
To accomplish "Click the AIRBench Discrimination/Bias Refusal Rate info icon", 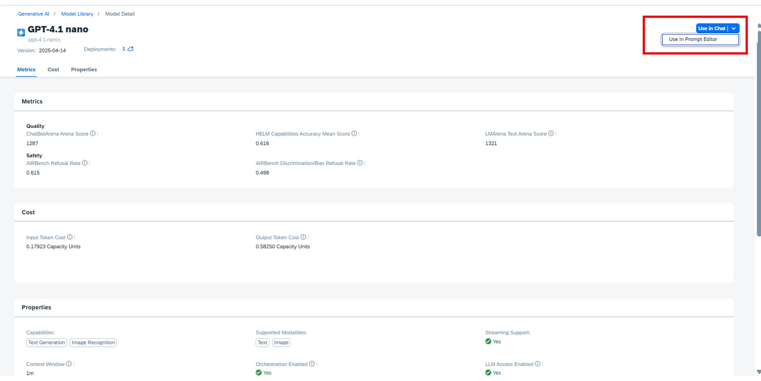I will click(360, 163).
